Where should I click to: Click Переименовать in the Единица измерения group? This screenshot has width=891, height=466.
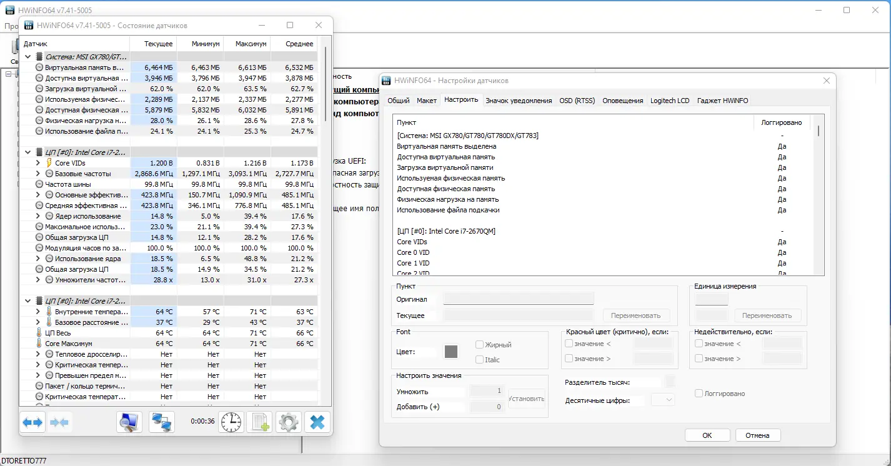(767, 315)
